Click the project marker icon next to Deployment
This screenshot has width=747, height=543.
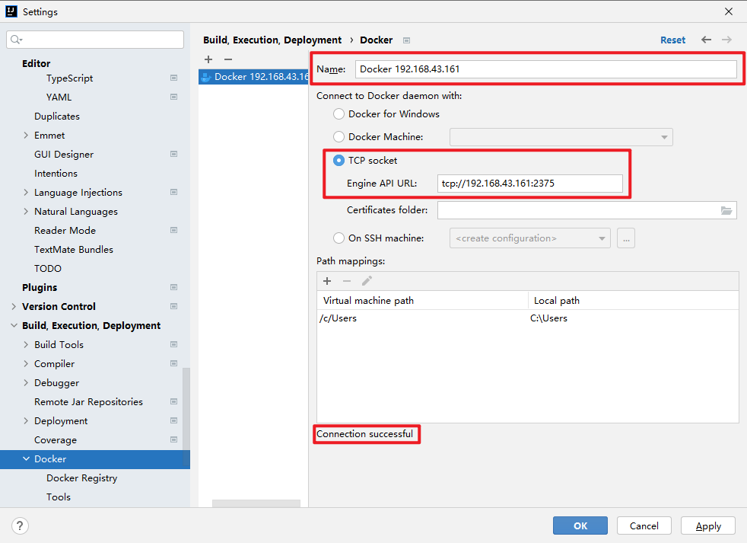pyautogui.click(x=174, y=421)
